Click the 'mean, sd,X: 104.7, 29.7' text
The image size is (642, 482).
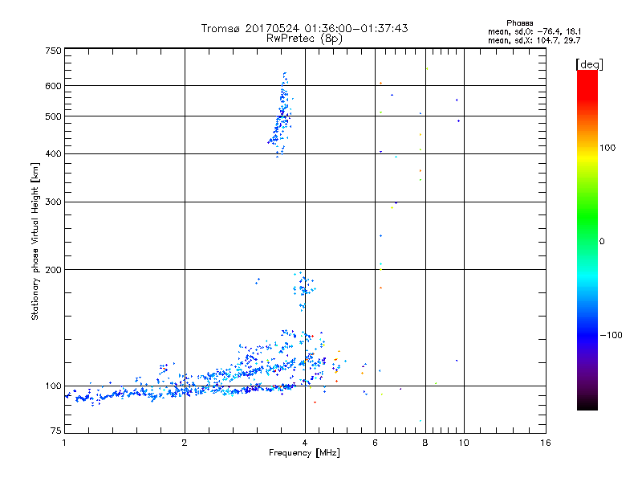534,41
